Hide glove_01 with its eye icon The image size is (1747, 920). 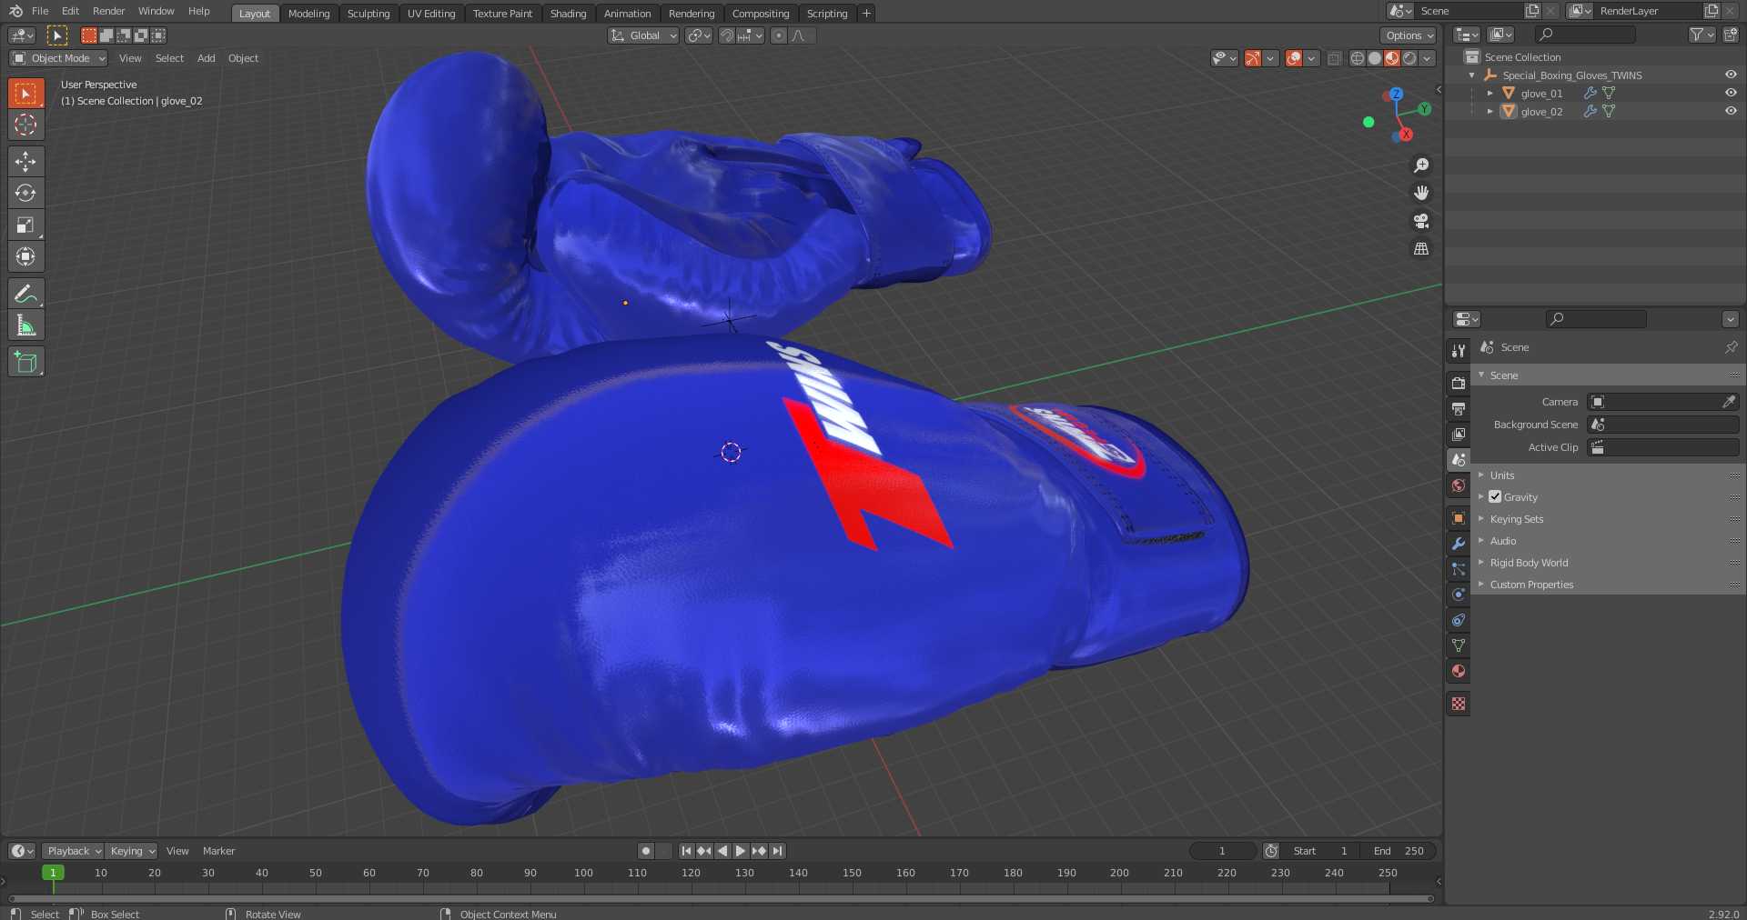(x=1731, y=93)
